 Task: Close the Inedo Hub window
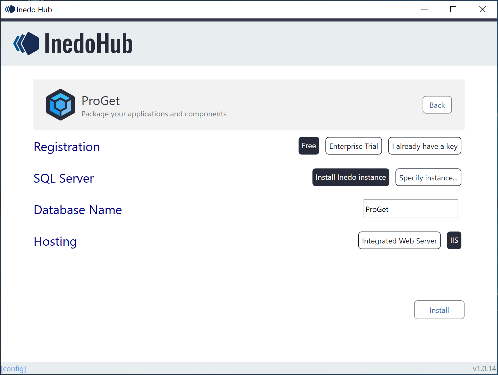[x=482, y=9]
